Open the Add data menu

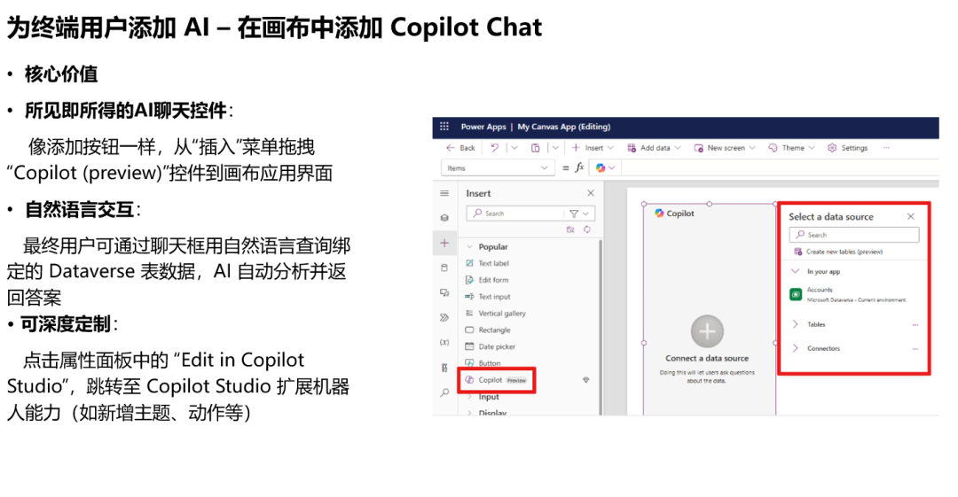coord(654,148)
